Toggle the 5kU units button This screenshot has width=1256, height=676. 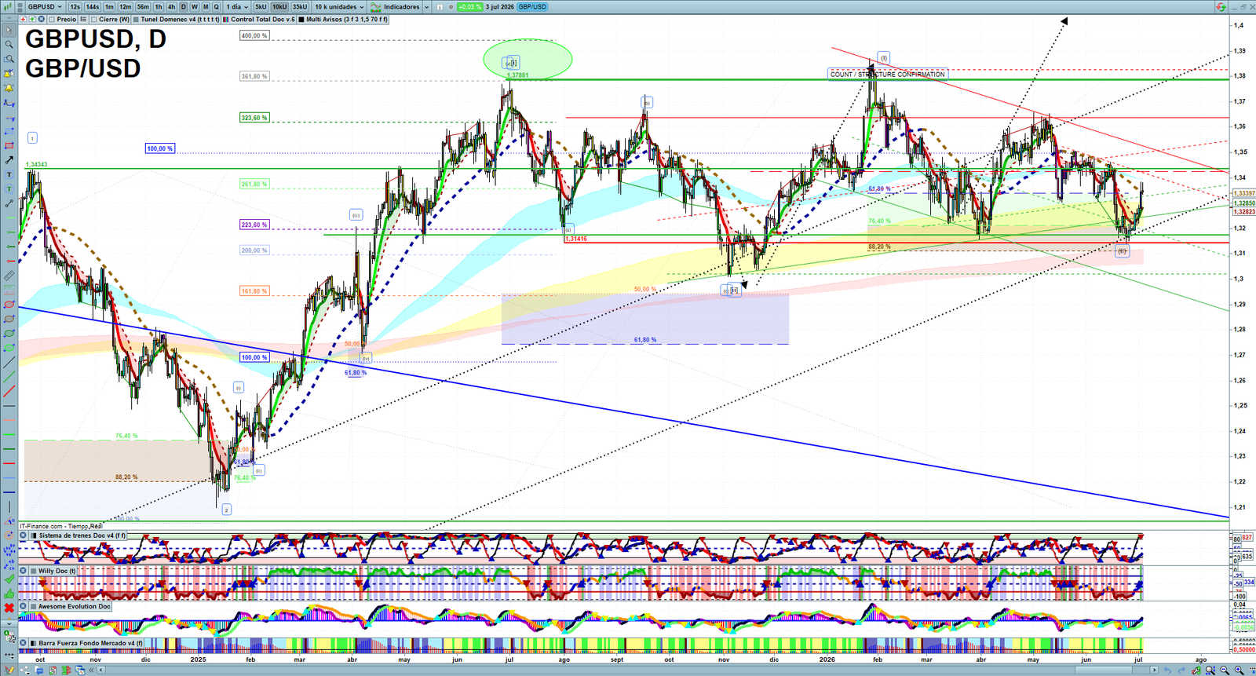261,6
